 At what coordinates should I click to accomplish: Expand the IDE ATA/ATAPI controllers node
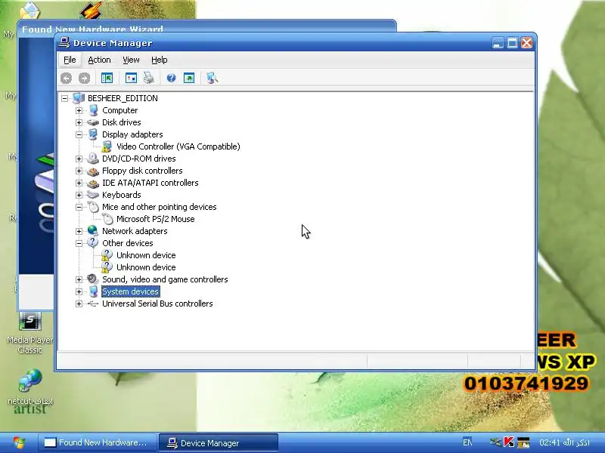point(79,183)
